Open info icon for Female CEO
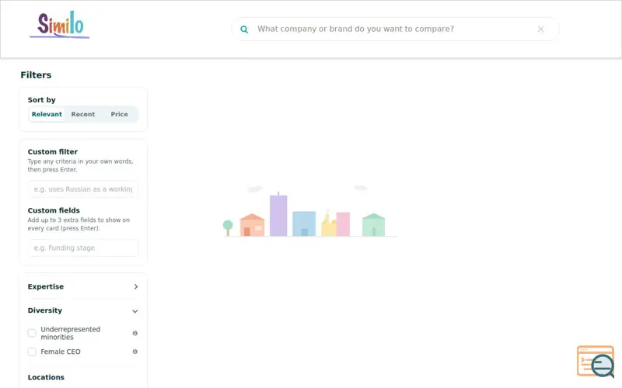 (x=135, y=352)
